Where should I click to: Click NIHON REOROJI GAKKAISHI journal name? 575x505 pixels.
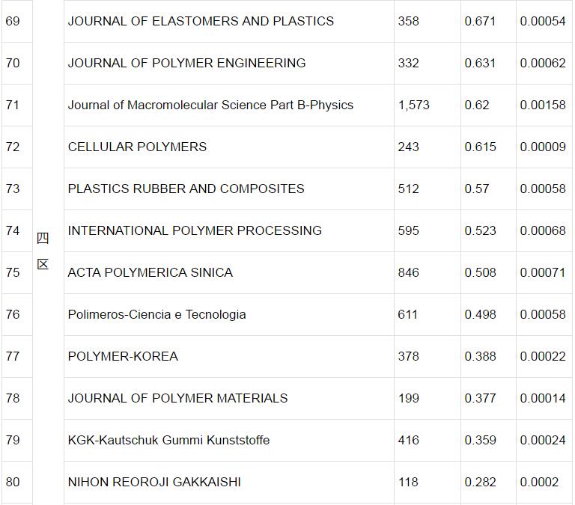click(x=154, y=482)
